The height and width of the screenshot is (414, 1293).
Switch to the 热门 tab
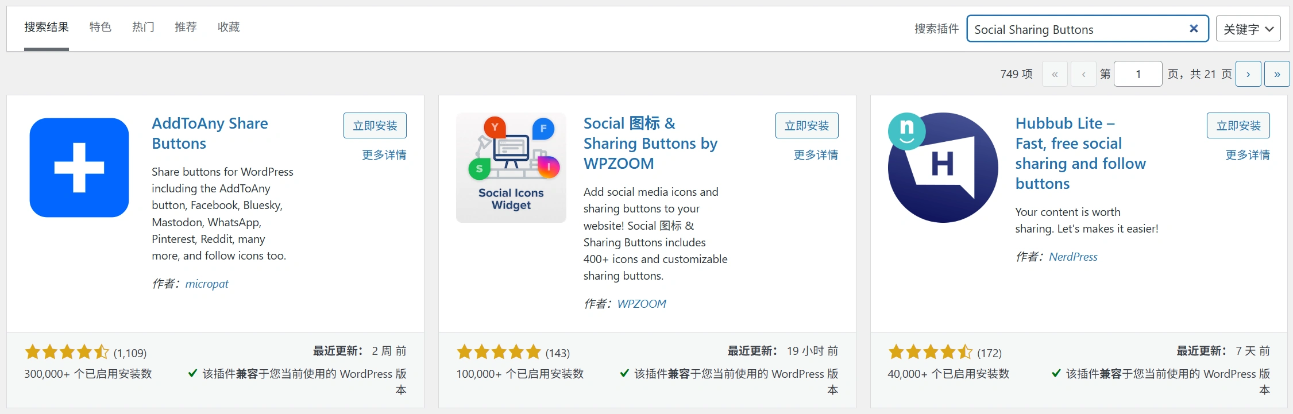[x=143, y=27]
